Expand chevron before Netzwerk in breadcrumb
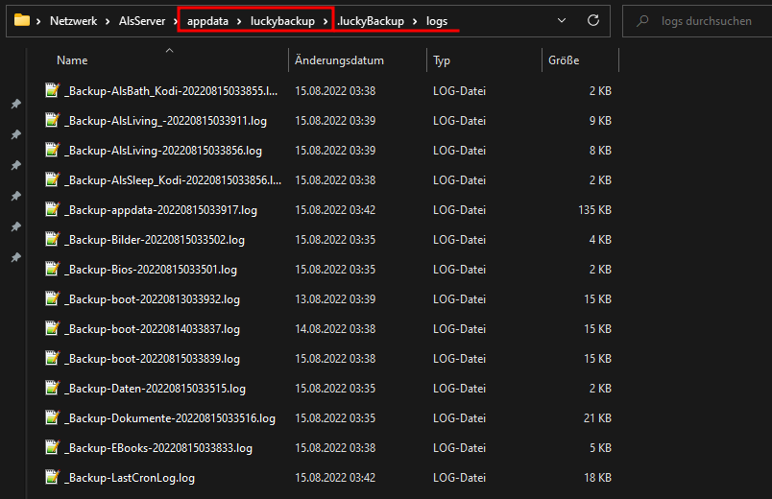Image resolution: width=772 pixels, height=499 pixels. pyautogui.click(x=38, y=21)
